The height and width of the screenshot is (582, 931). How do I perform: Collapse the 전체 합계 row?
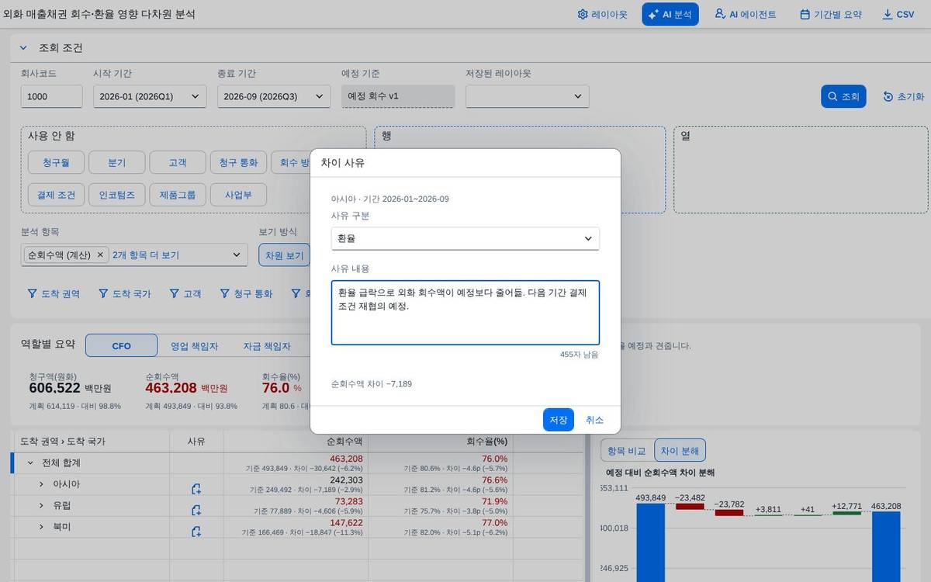[x=30, y=462]
